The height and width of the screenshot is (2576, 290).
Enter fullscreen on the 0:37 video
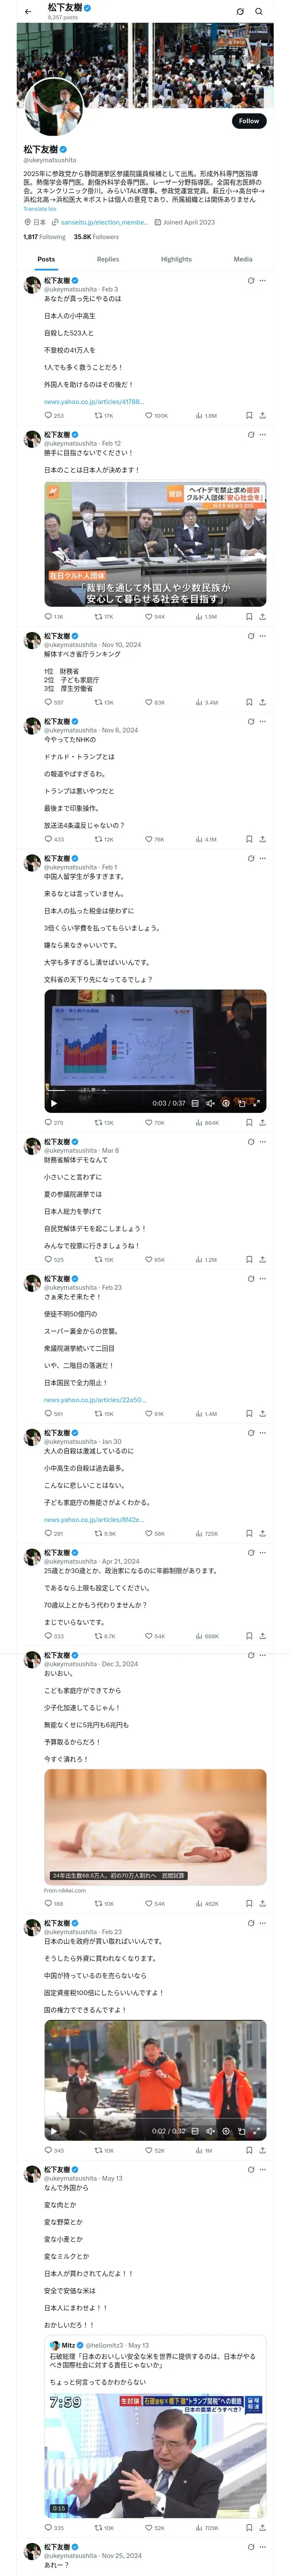point(256,1103)
